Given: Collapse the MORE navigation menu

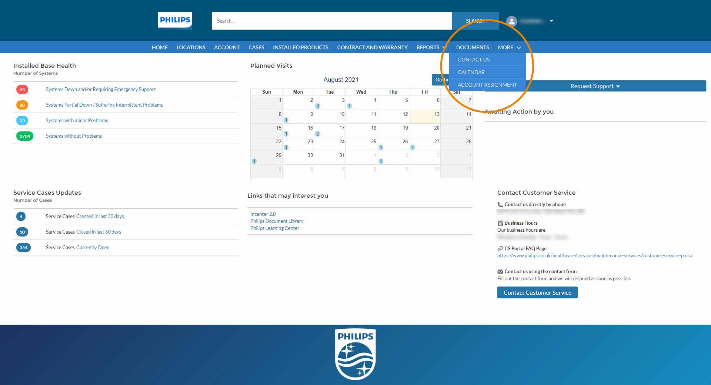Looking at the screenshot, I should [x=509, y=47].
